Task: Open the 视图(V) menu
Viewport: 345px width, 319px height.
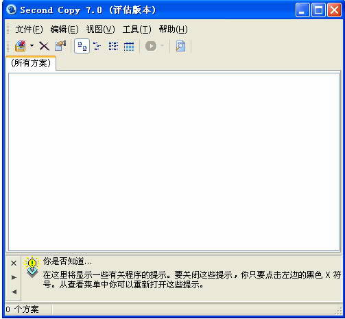Action: pos(100,29)
